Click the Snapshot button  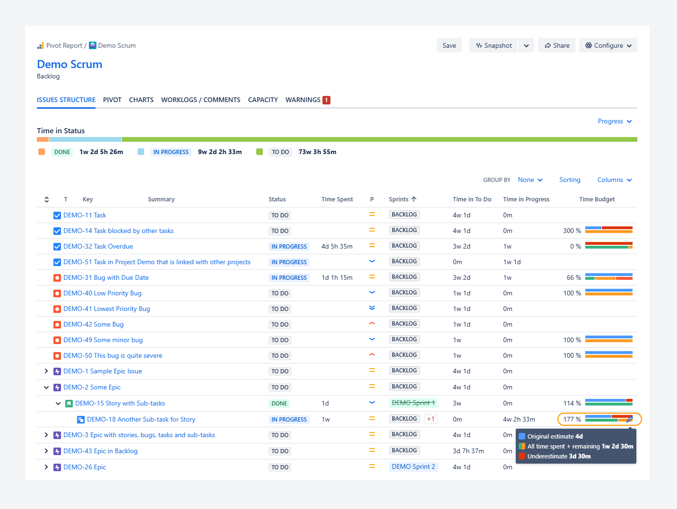pyautogui.click(x=493, y=45)
